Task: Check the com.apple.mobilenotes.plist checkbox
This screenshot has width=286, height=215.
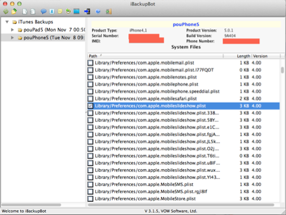Action: tap(90, 77)
